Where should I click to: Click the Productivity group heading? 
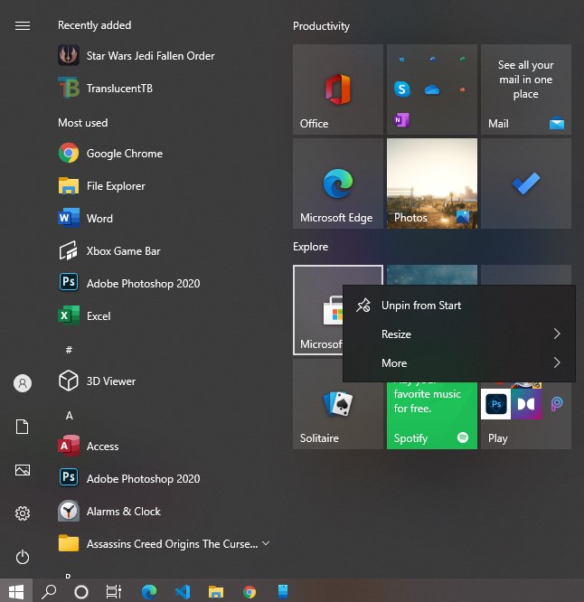pyautogui.click(x=321, y=26)
